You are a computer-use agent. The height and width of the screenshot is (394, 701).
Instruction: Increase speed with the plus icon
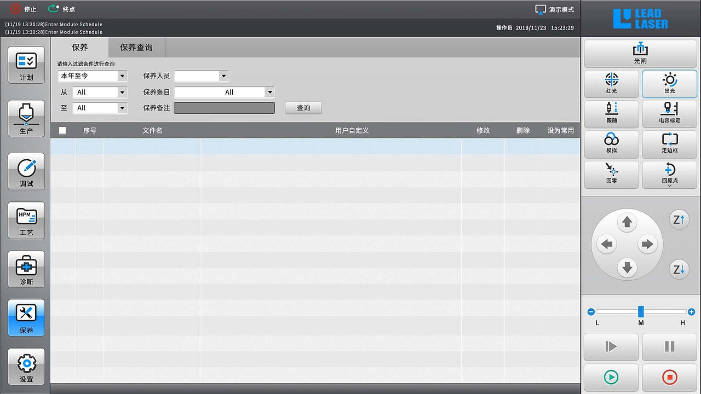coord(691,312)
